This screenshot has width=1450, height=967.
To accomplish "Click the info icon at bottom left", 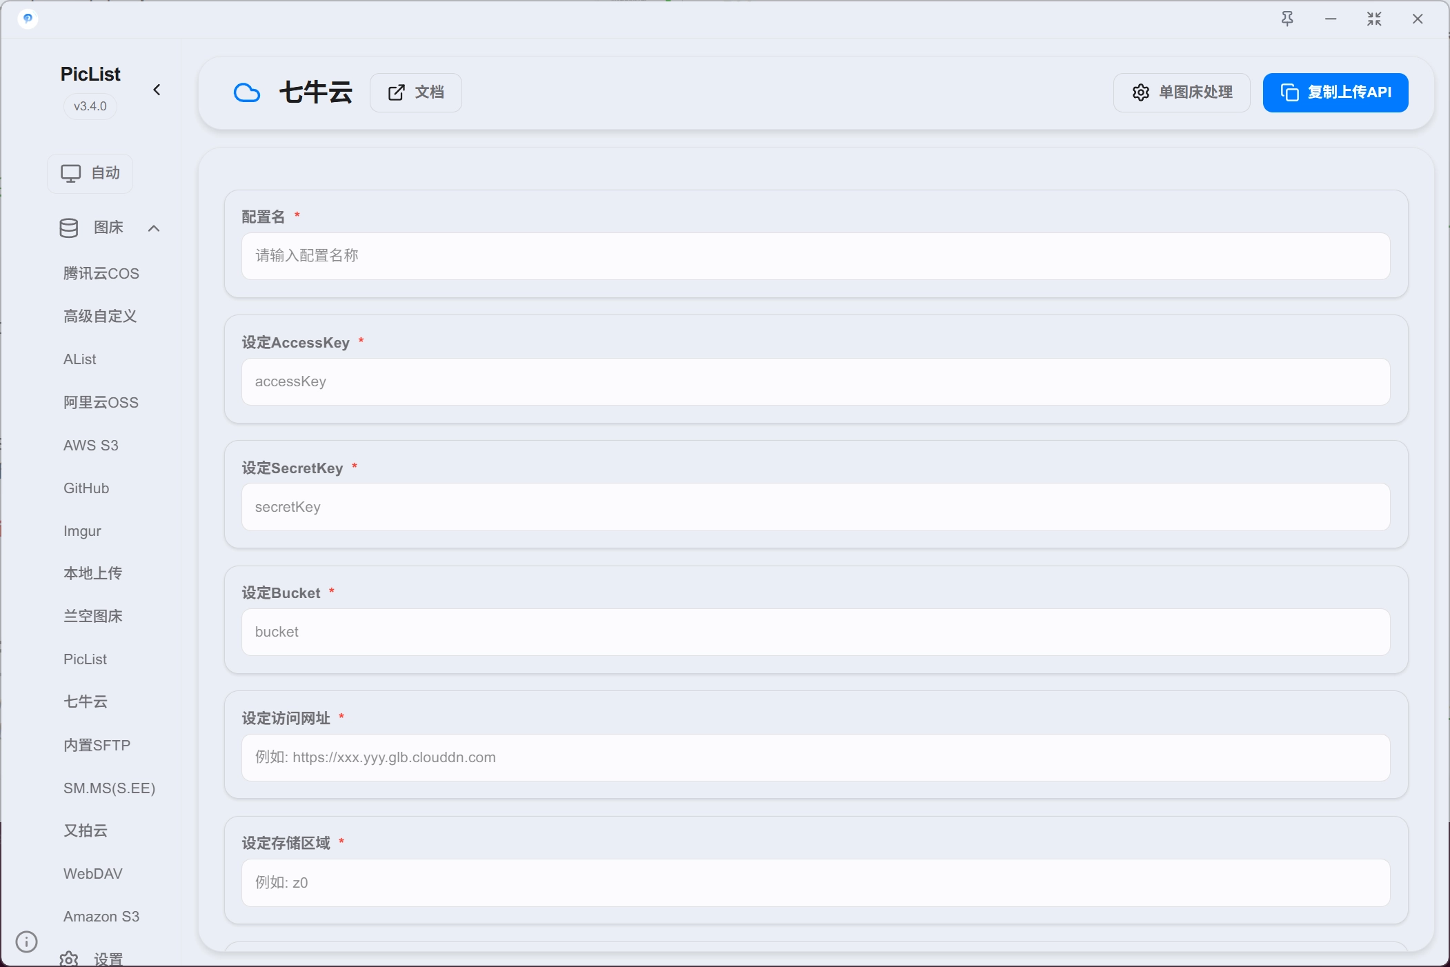I will click(x=26, y=941).
